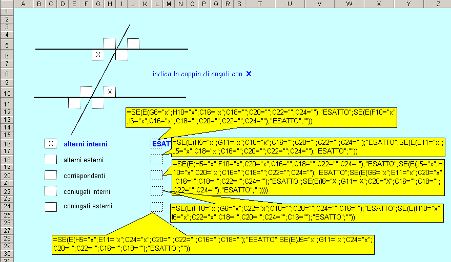Viewport: 451px width, 262px height.
Task: Select angle cell G11 below the bottom line
Action: coord(98,103)
